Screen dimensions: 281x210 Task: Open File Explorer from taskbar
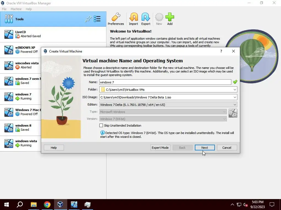tap(33, 205)
